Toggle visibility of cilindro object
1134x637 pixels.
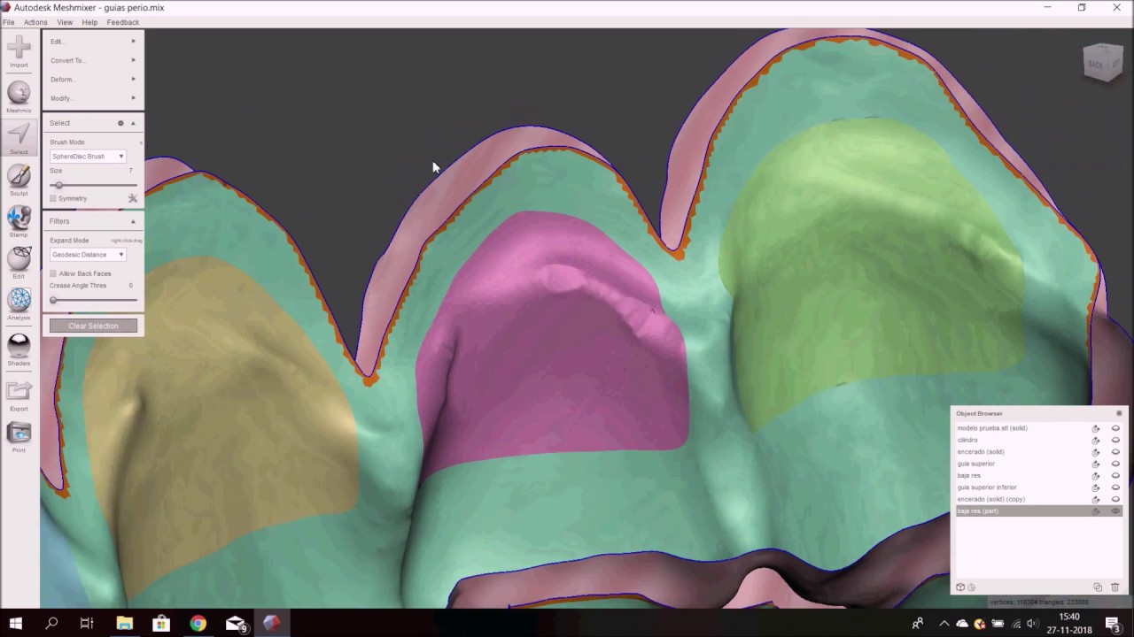(x=1115, y=440)
